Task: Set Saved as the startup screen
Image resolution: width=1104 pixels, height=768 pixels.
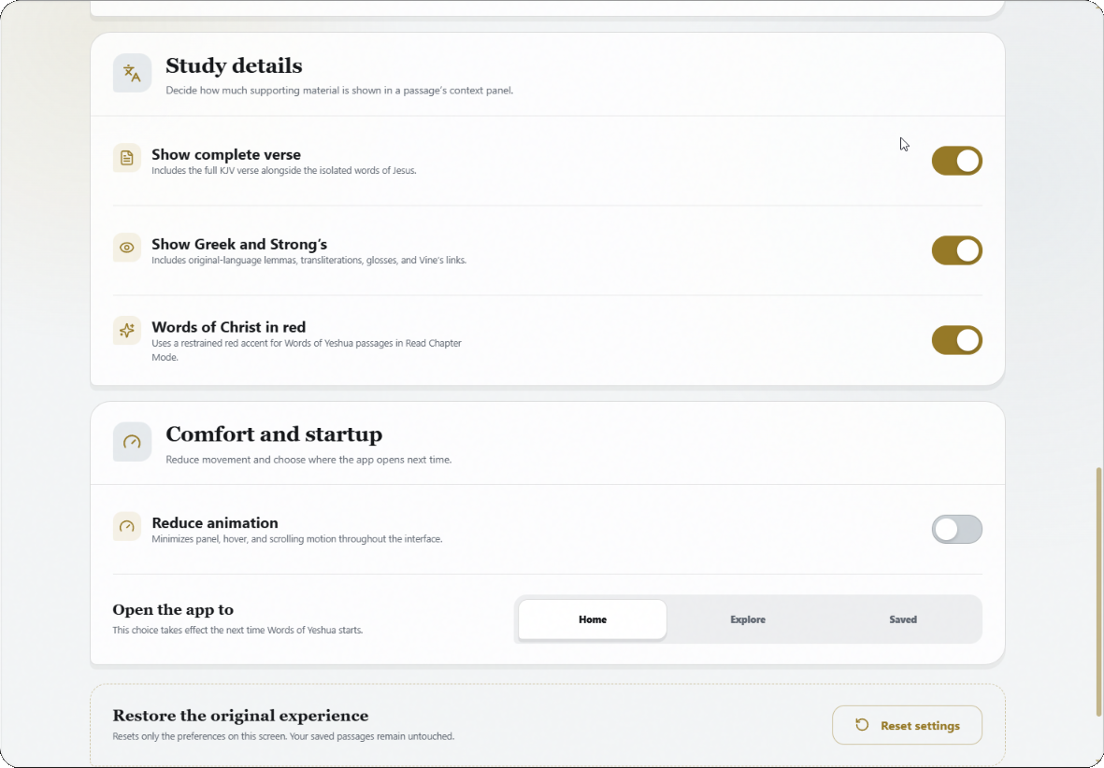Action: 903,619
